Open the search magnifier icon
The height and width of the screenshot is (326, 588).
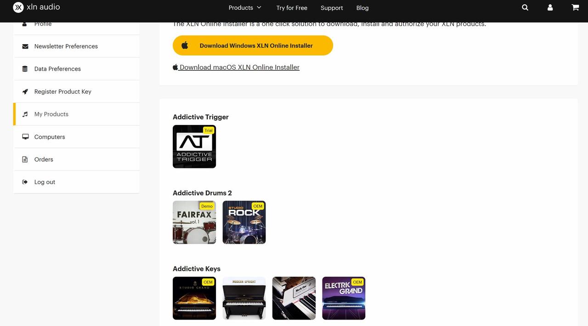(x=525, y=8)
